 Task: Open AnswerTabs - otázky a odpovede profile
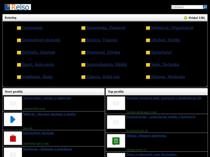click(47, 98)
